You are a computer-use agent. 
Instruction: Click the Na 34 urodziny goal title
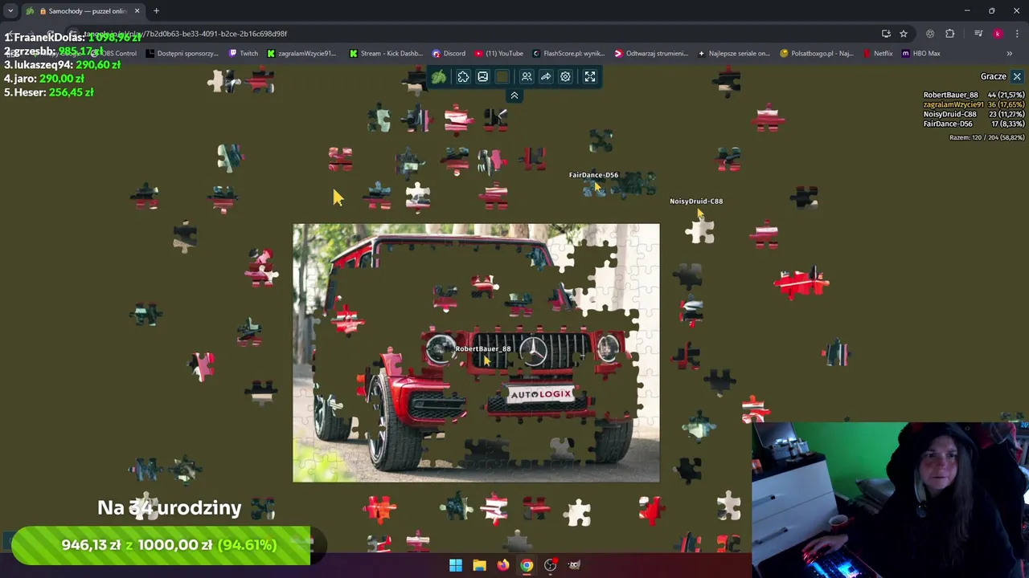[170, 507]
